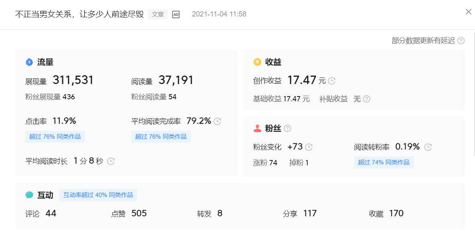Click 超过 76% 同类作品 under 平均阅读完成率

pyautogui.click(x=161, y=136)
